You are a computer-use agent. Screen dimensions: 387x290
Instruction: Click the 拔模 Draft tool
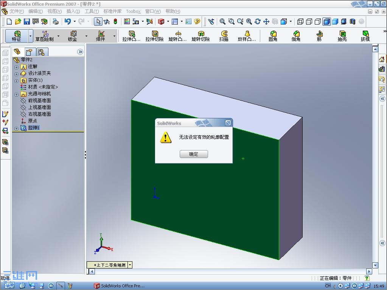365,36
